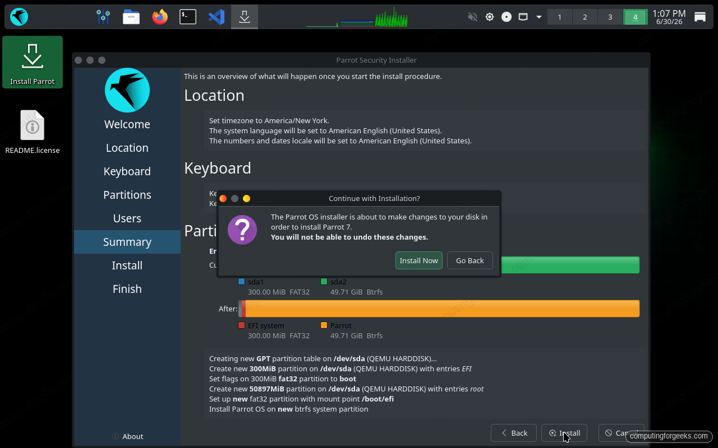Select the Summary step in the sidebar
718x448 pixels.
(x=127, y=242)
